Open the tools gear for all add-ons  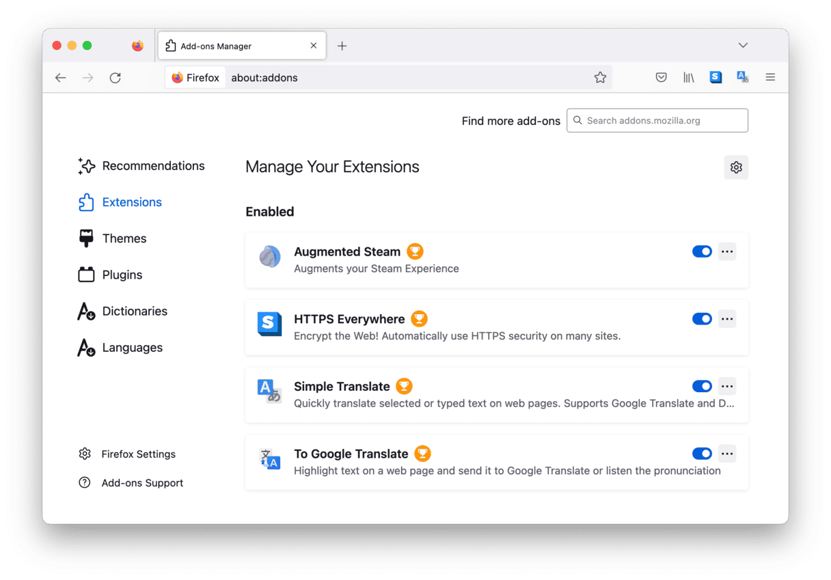[x=736, y=167]
